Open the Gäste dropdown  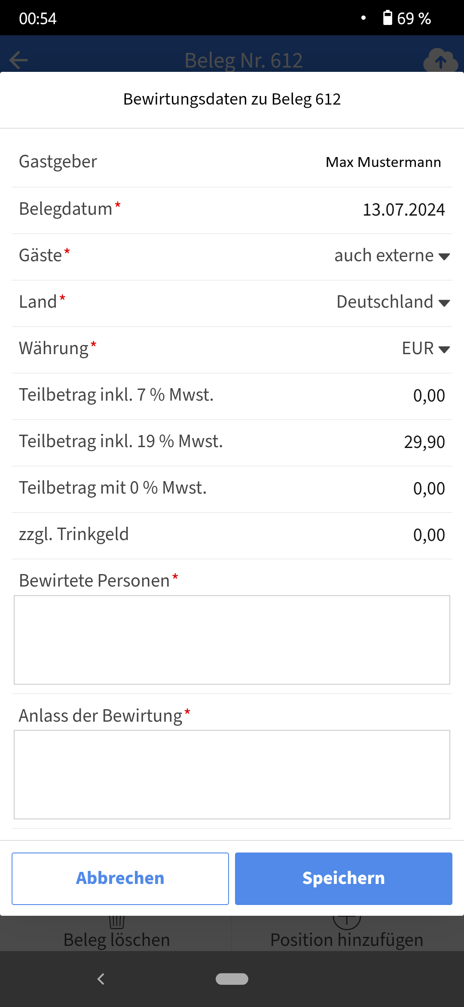point(392,256)
